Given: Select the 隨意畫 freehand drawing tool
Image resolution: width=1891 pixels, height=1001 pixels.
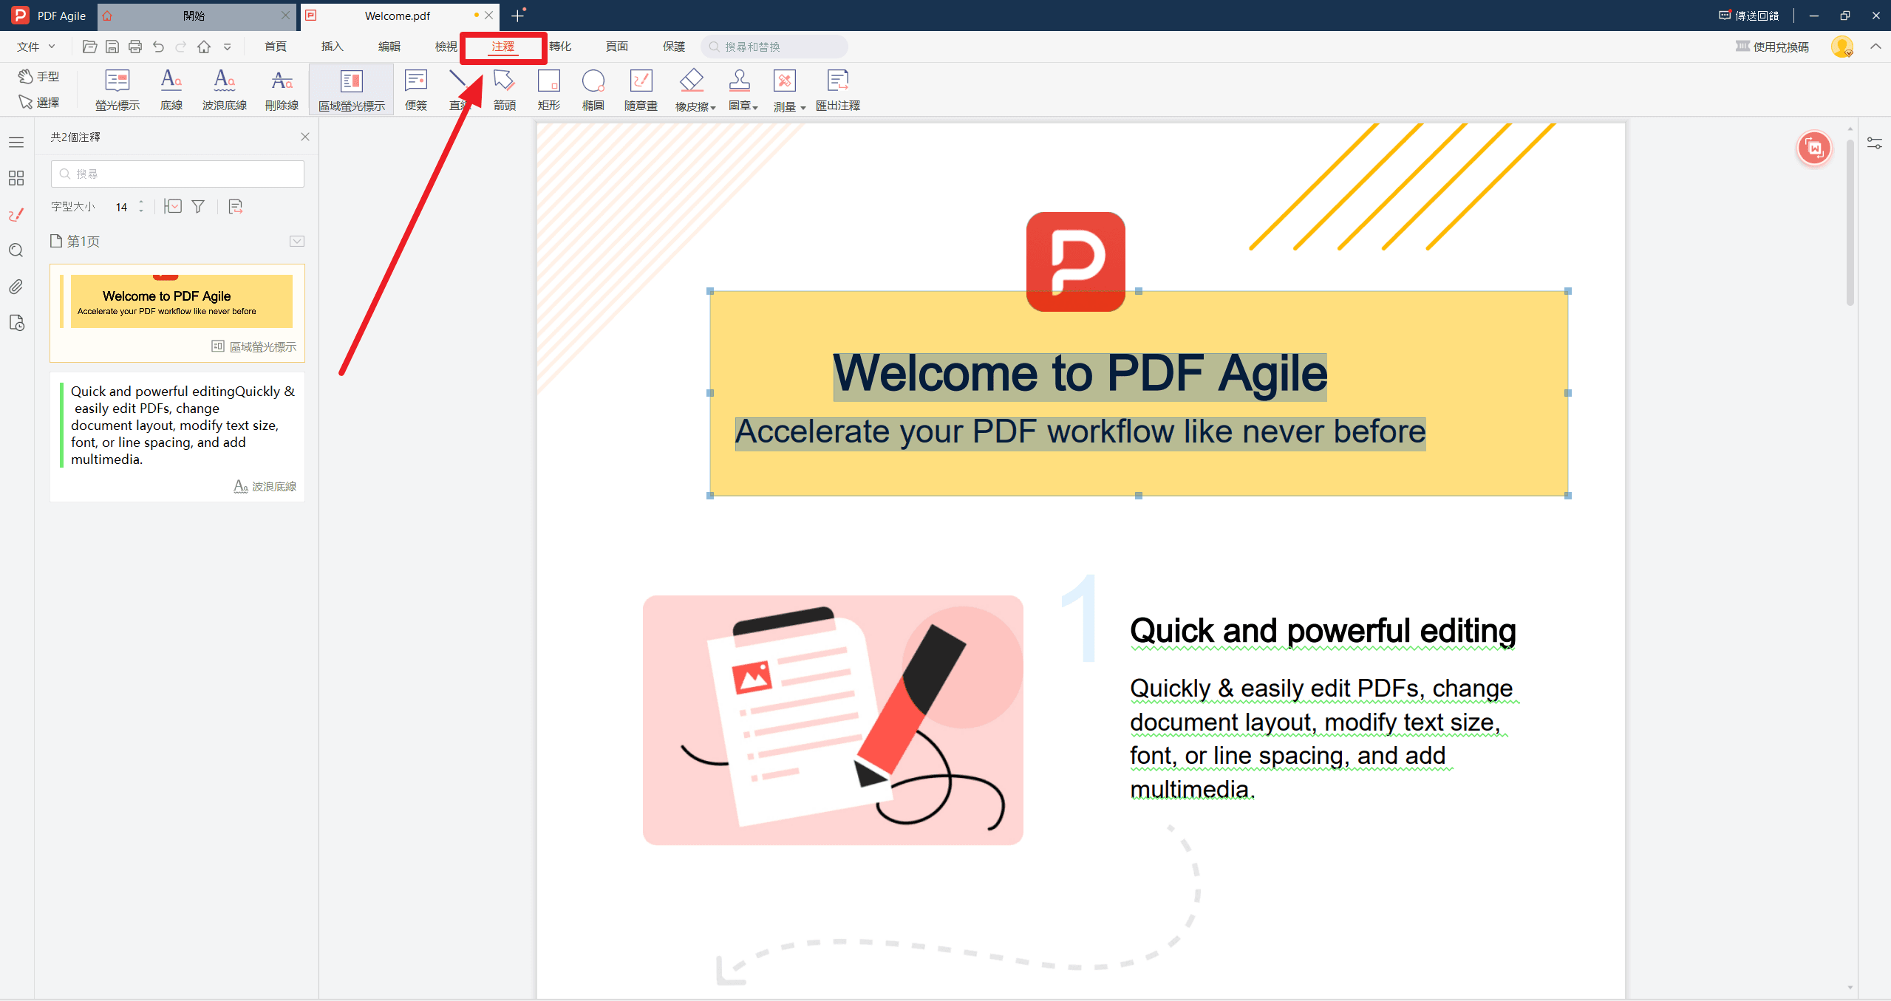Looking at the screenshot, I should 641,90.
